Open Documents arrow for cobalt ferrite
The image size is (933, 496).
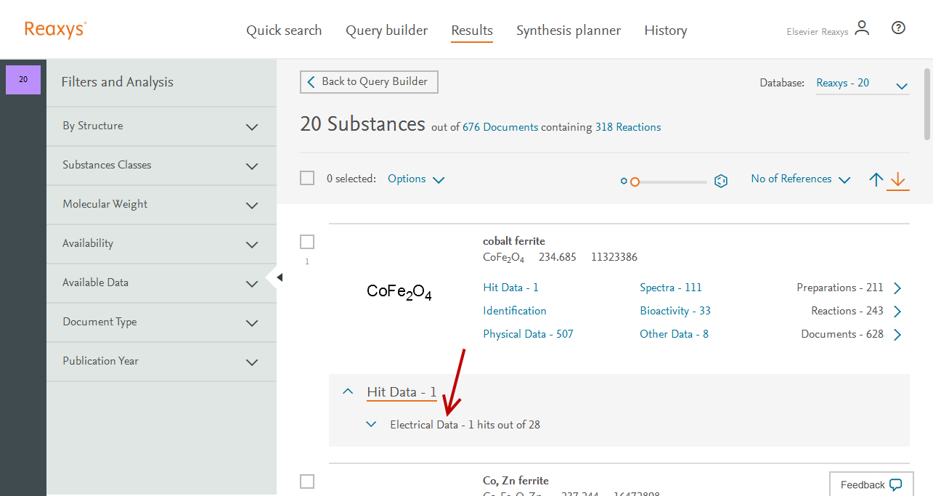(897, 335)
